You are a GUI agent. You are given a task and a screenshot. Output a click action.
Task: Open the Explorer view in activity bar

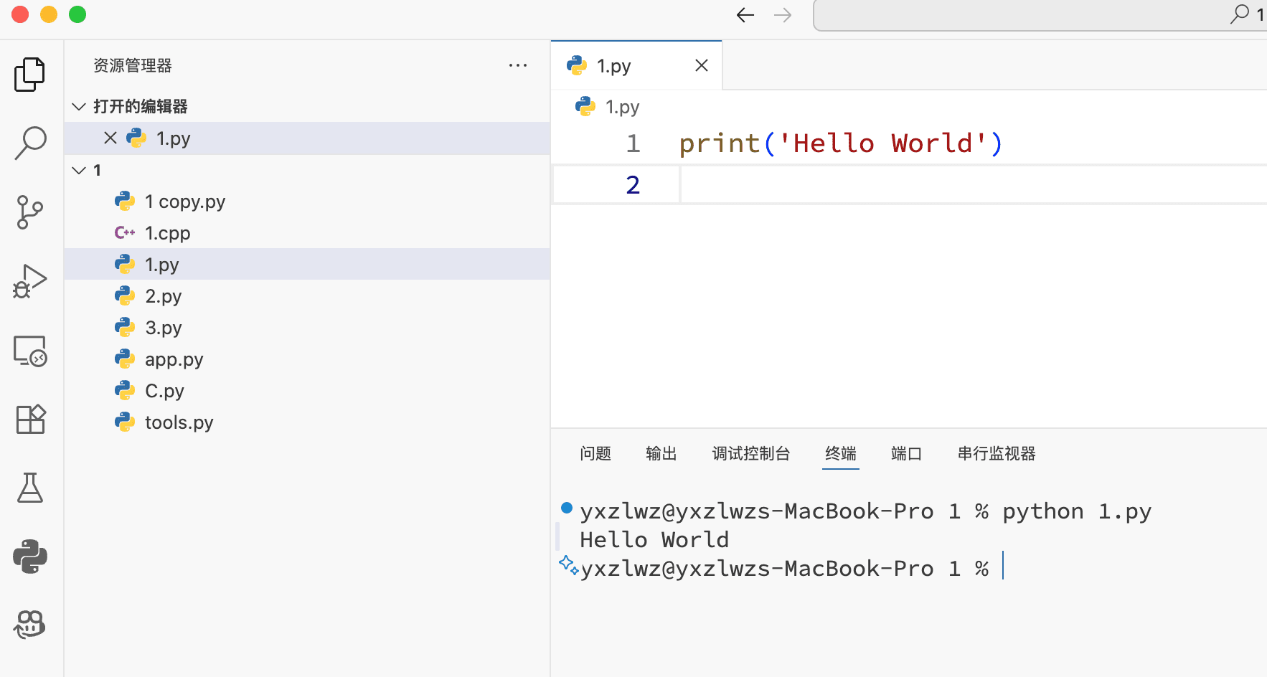click(x=30, y=75)
